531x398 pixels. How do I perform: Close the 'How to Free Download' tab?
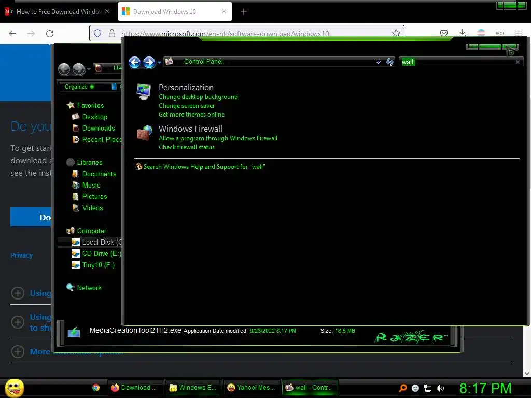tap(107, 11)
